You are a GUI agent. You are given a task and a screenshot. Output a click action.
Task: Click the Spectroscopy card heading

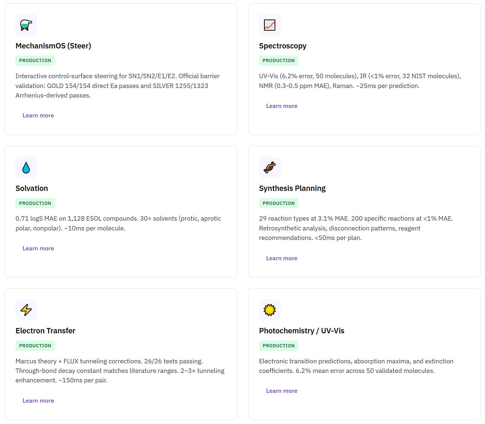point(282,46)
